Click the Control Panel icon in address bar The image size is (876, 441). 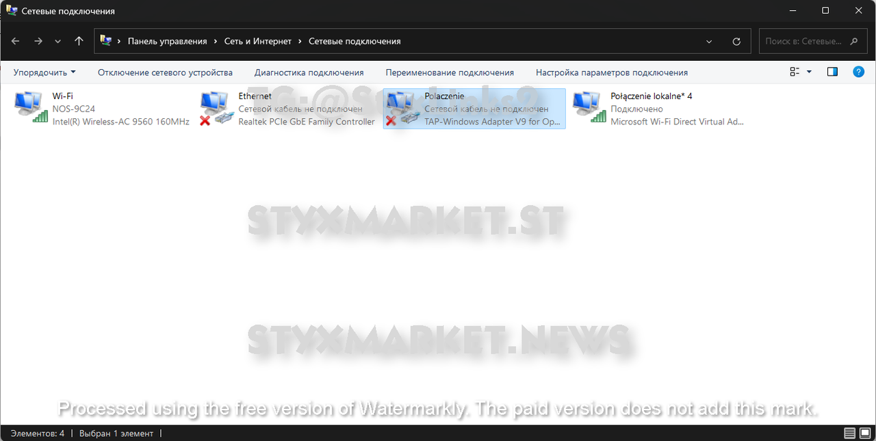coord(105,41)
